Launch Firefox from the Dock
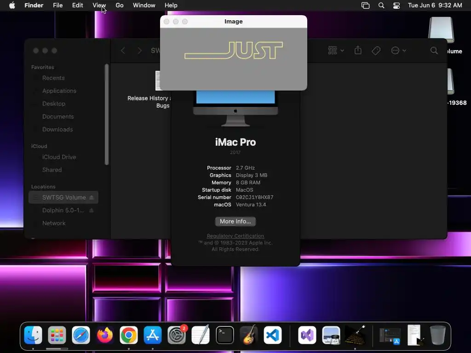 click(105, 335)
